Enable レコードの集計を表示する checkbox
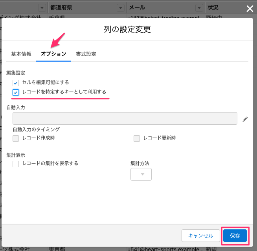Viewport: 257px width, 251px height. 16,164
